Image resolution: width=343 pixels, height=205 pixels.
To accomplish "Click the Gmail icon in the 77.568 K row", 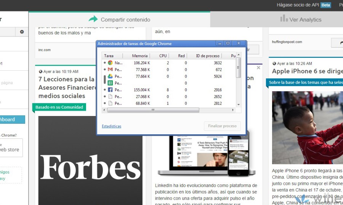I will pos(110,70).
